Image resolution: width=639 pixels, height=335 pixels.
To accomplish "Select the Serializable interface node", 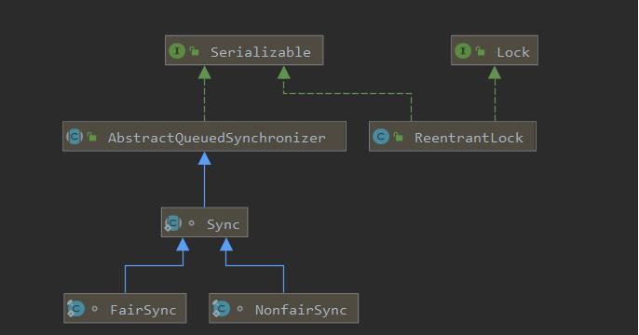I will [244, 50].
